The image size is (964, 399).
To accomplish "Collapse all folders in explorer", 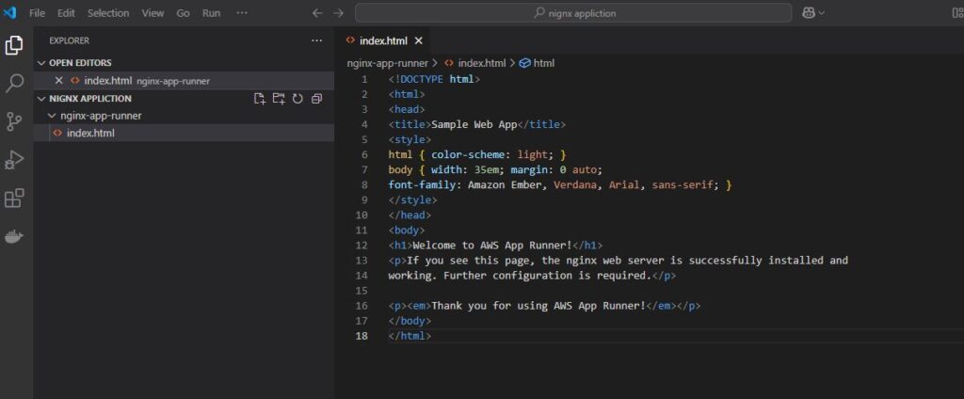I will pyautogui.click(x=316, y=99).
